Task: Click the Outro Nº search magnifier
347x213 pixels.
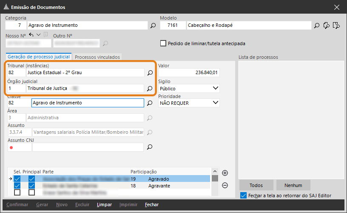Action: [x=105, y=43]
